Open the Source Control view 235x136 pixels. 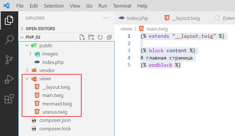tap(9, 59)
